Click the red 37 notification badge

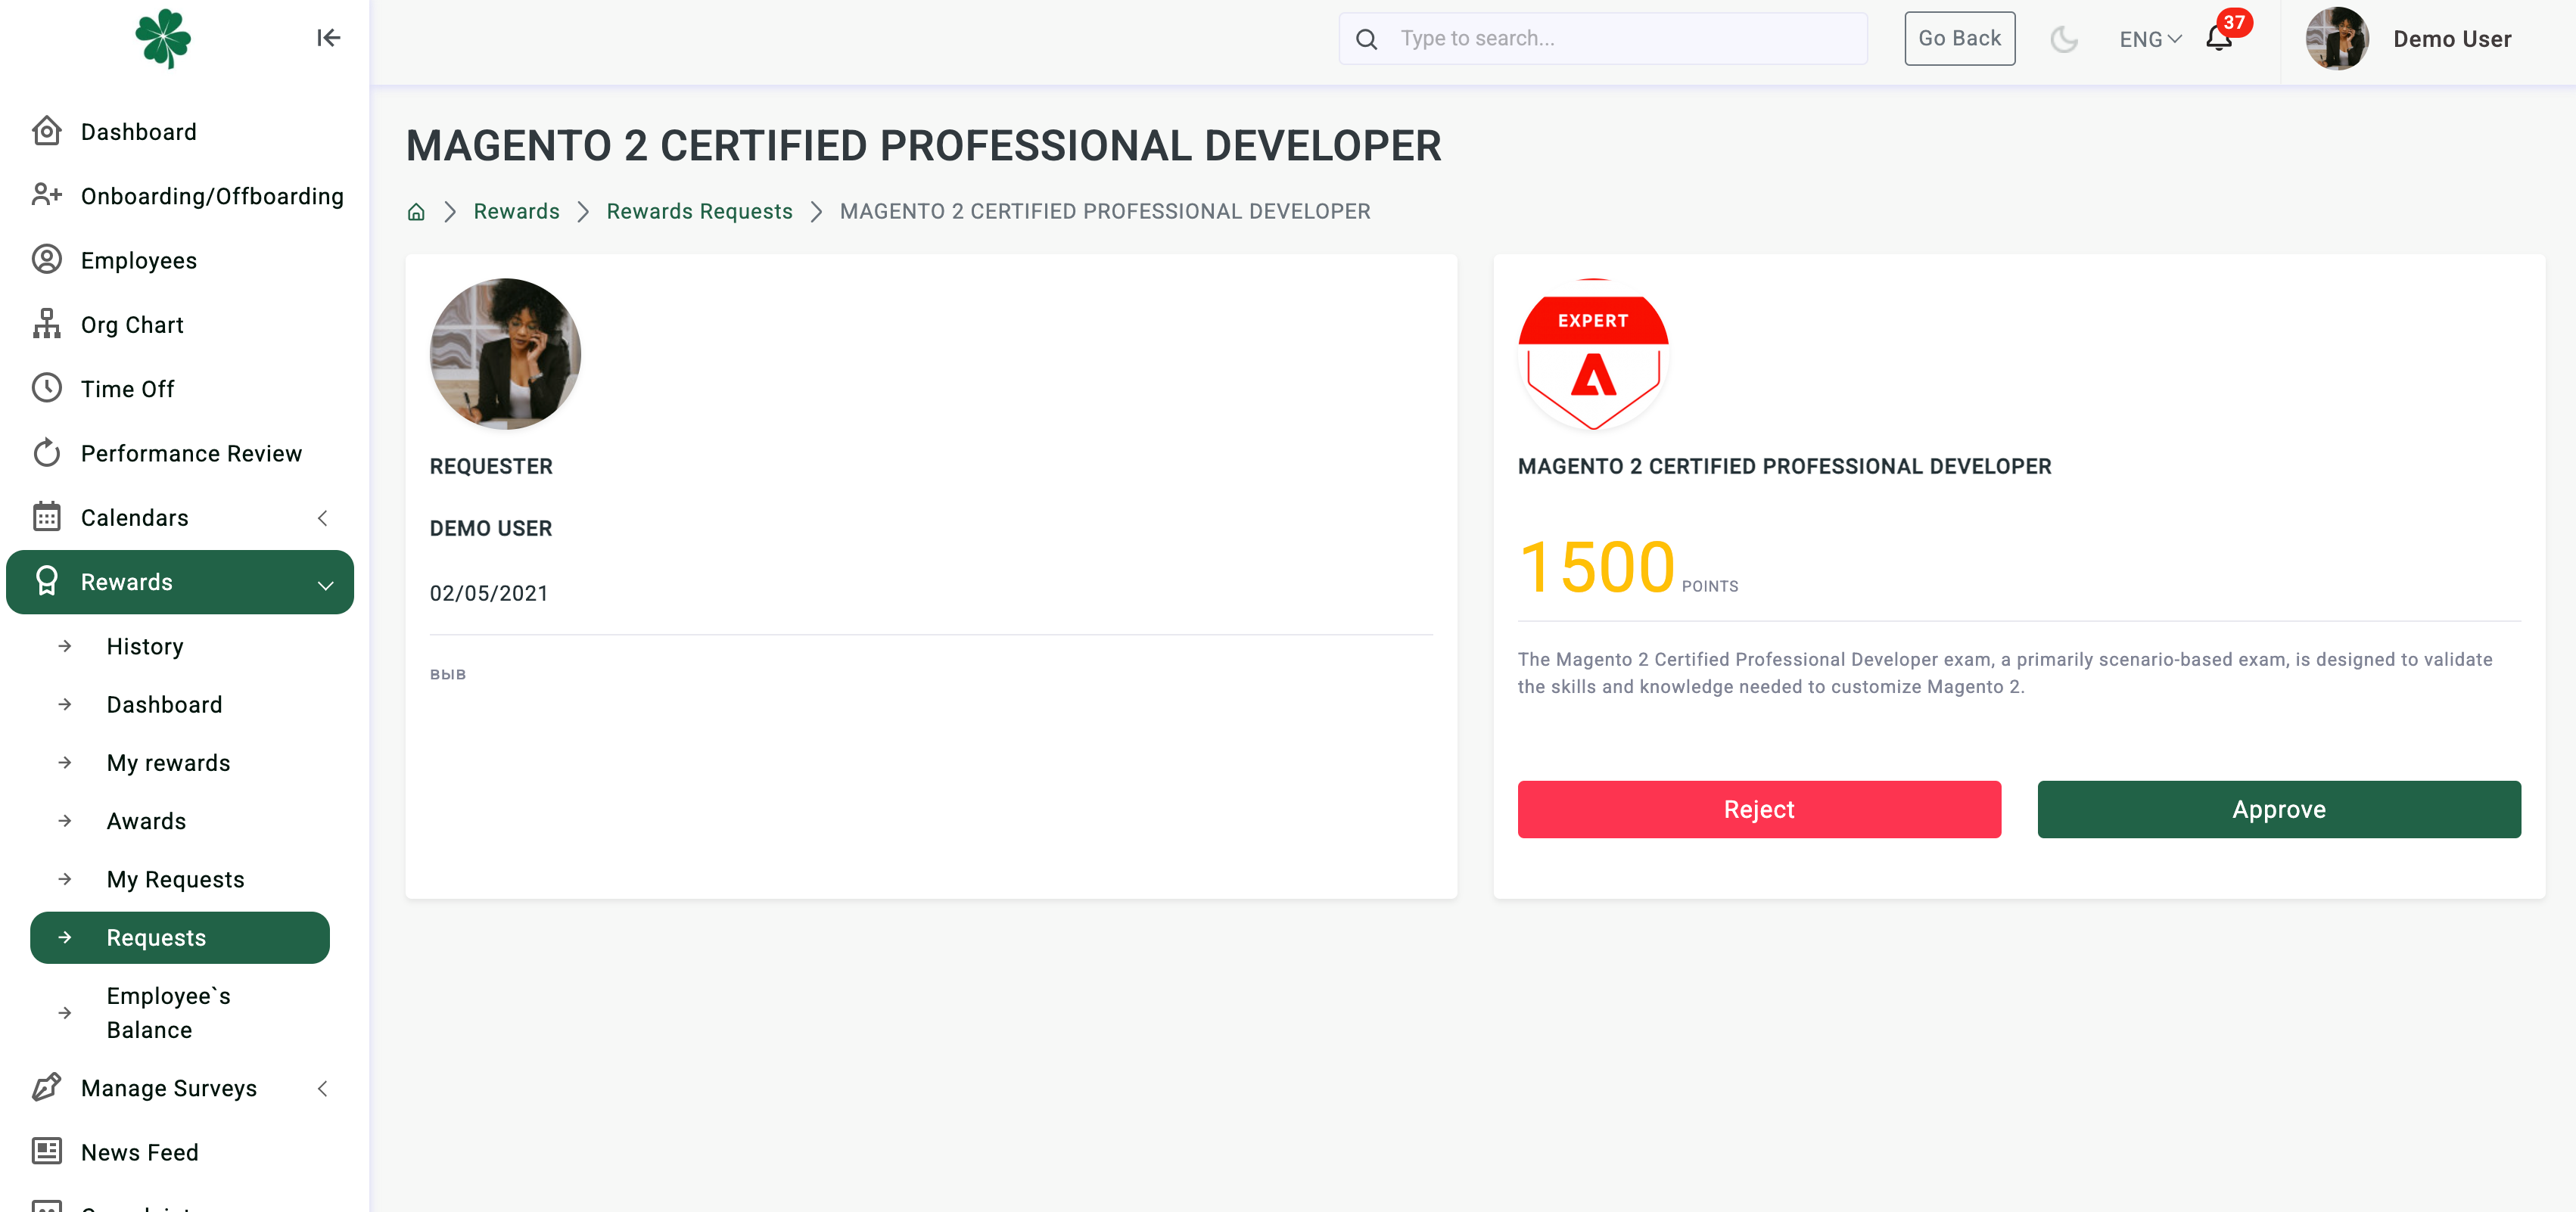pyautogui.click(x=2234, y=22)
